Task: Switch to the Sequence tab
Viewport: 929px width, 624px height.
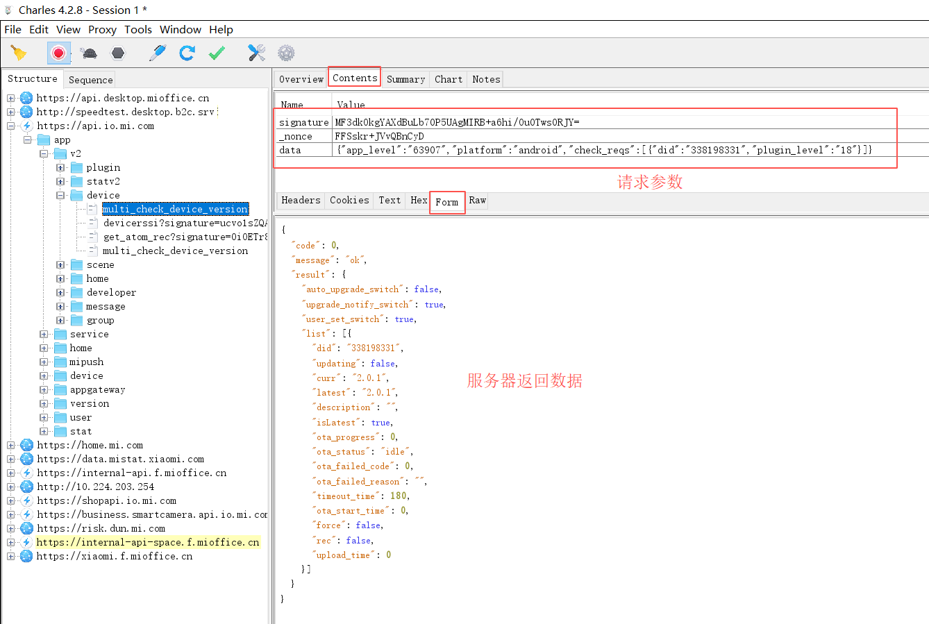Action: point(90,79)
